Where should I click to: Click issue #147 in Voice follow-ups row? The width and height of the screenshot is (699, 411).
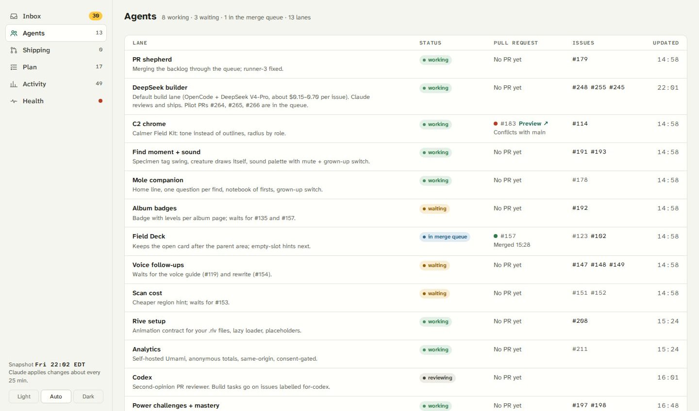pos(580,265)
